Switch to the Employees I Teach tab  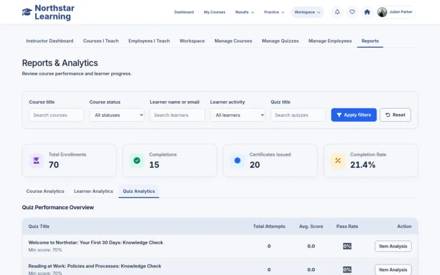coord(149,41)
